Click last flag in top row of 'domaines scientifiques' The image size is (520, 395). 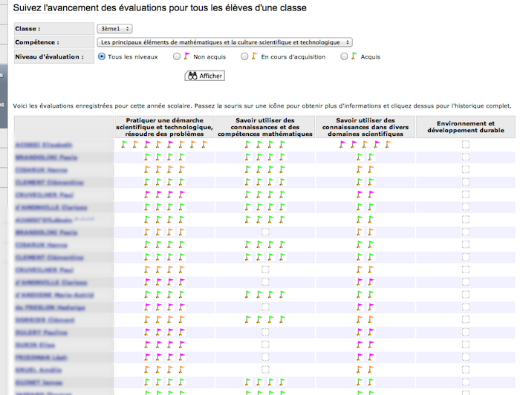pos(388,145)
